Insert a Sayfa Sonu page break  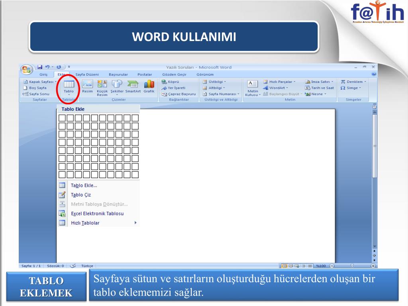click(x=36, y=94)
